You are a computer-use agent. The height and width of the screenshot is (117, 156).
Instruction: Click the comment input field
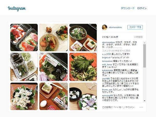click(x=119, y=107)
